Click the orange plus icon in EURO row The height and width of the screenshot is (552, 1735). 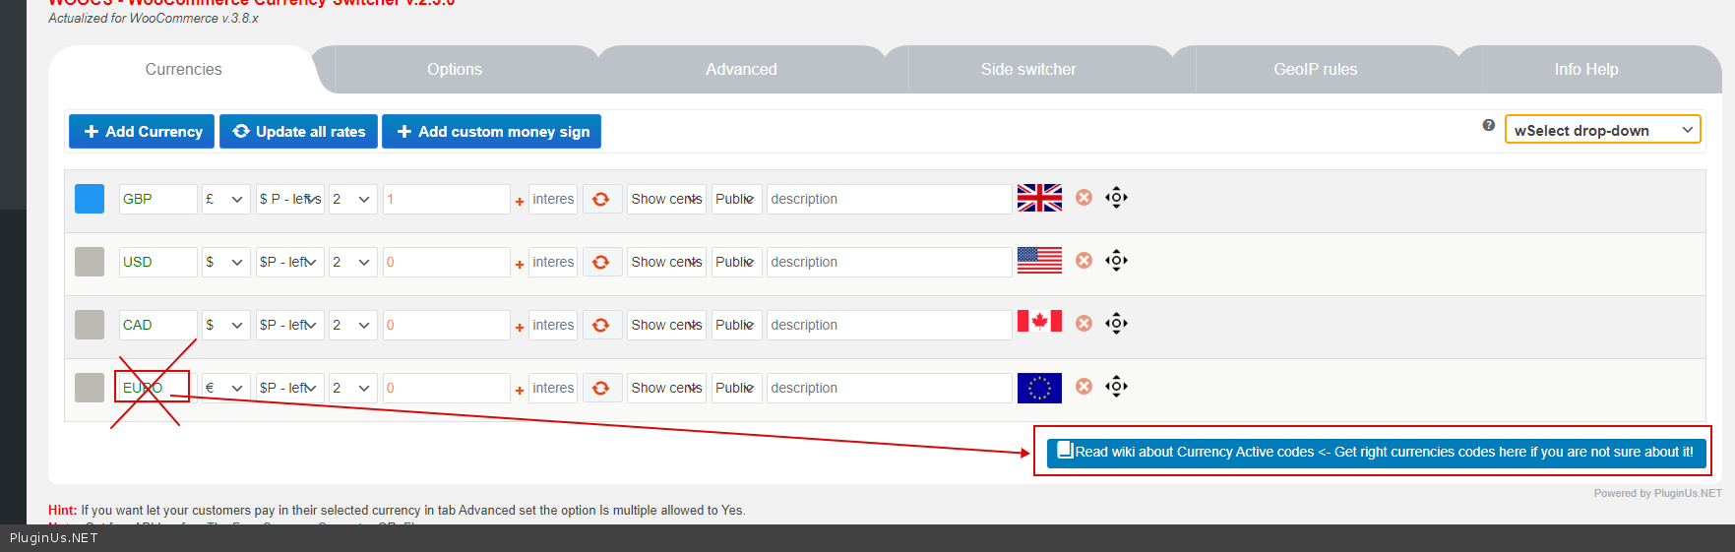[520, 391]
